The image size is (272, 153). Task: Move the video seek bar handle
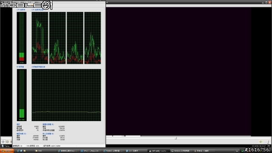[176, 138]
